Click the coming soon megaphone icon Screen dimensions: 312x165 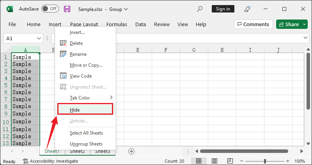coord(247,9)
